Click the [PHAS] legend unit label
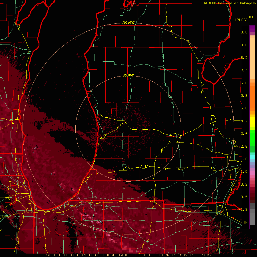The image size is (257, 257). (x=241, y=20)
